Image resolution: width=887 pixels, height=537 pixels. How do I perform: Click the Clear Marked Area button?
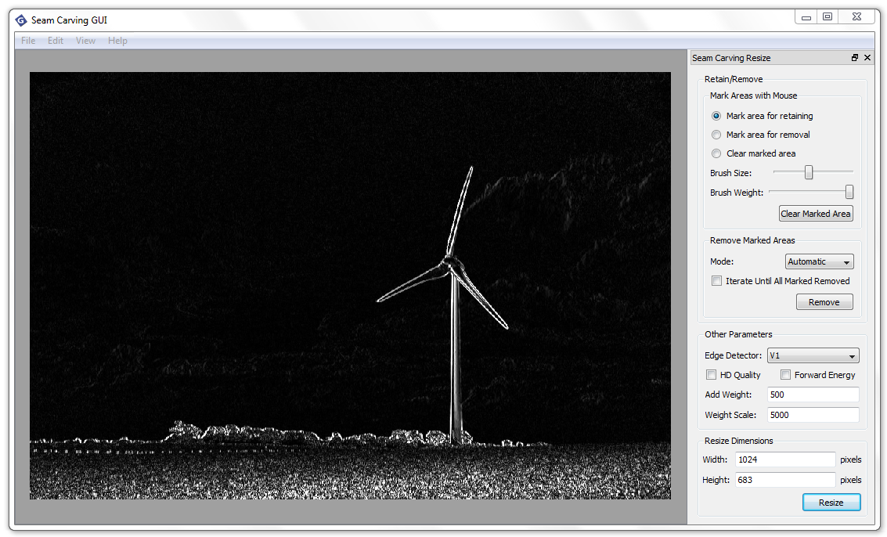[816, 214]
